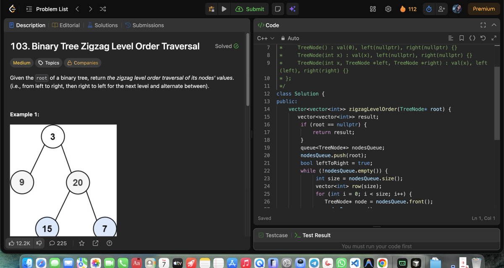Open WhatsApp from the Dock
This screenshot has height=268, width=504.
pos(341,263)
